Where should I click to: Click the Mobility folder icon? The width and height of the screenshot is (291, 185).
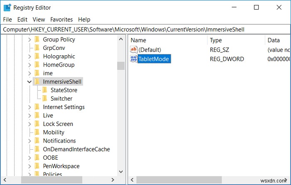[37, 132]
